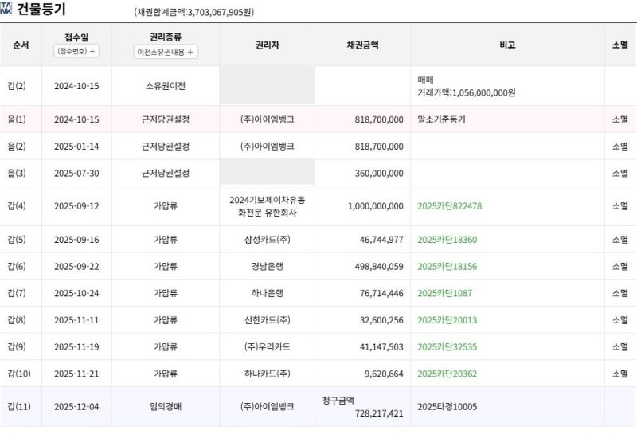Select holder 경남은행
This screenshot has width=637, height=442.
pyautogui.click(x=267, y=266)
